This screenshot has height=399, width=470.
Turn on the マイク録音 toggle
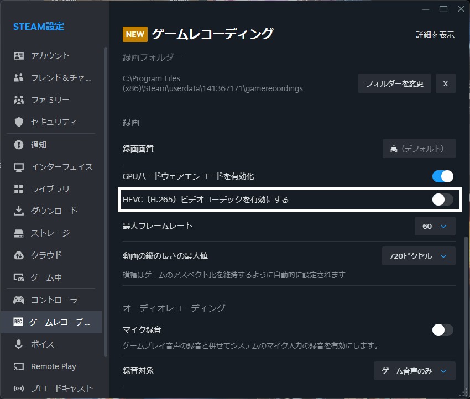pos(443,330)
